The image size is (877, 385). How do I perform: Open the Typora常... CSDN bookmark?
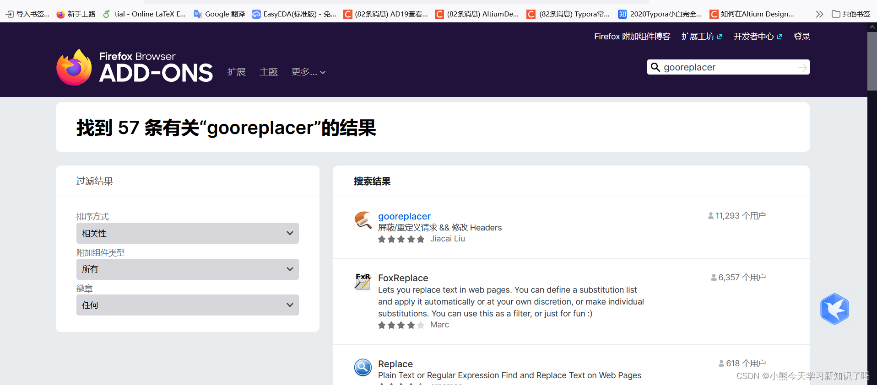point(568,14)
